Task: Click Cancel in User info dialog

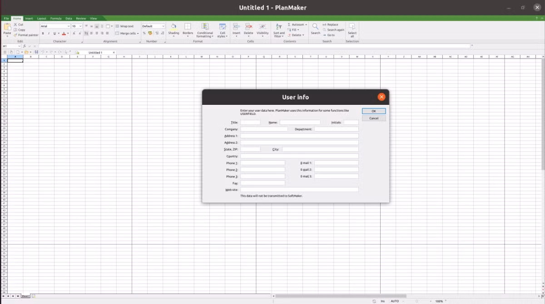Action: pyautogui.click(x=374, y=118)
